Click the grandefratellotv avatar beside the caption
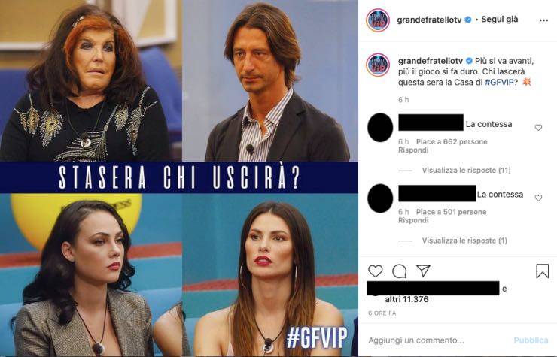The height and width of the screenshot is (357, 557). [378, 65]
